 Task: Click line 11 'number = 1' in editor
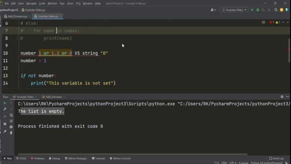33,61
